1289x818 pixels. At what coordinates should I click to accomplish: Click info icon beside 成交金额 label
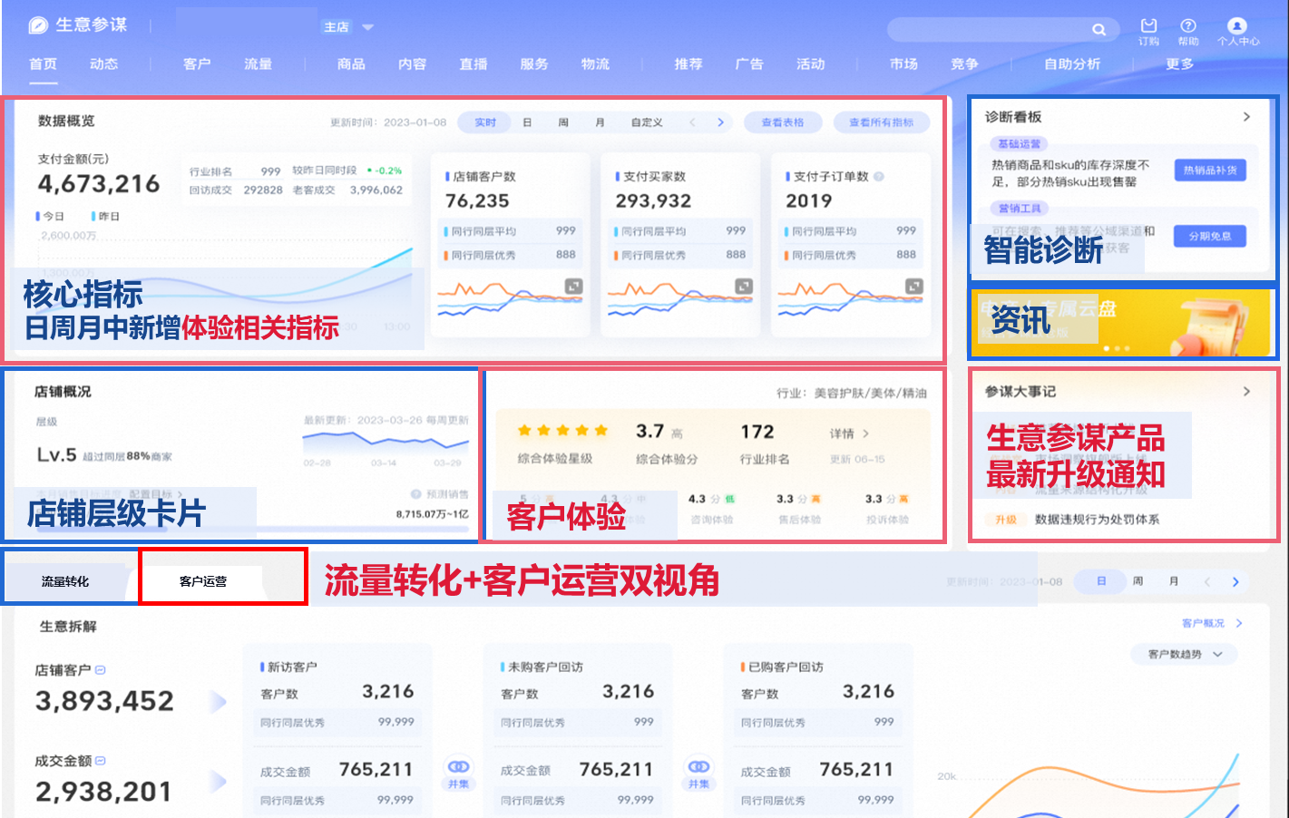(101, 761)
